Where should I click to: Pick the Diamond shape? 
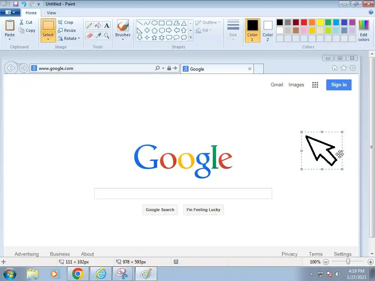(147, 30)
